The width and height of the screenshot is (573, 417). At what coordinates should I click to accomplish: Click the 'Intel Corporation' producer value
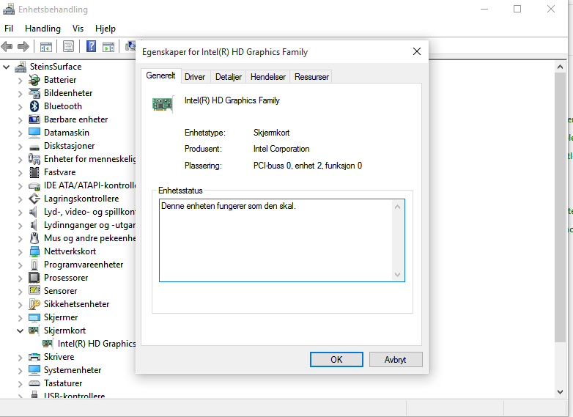(281, 149)
